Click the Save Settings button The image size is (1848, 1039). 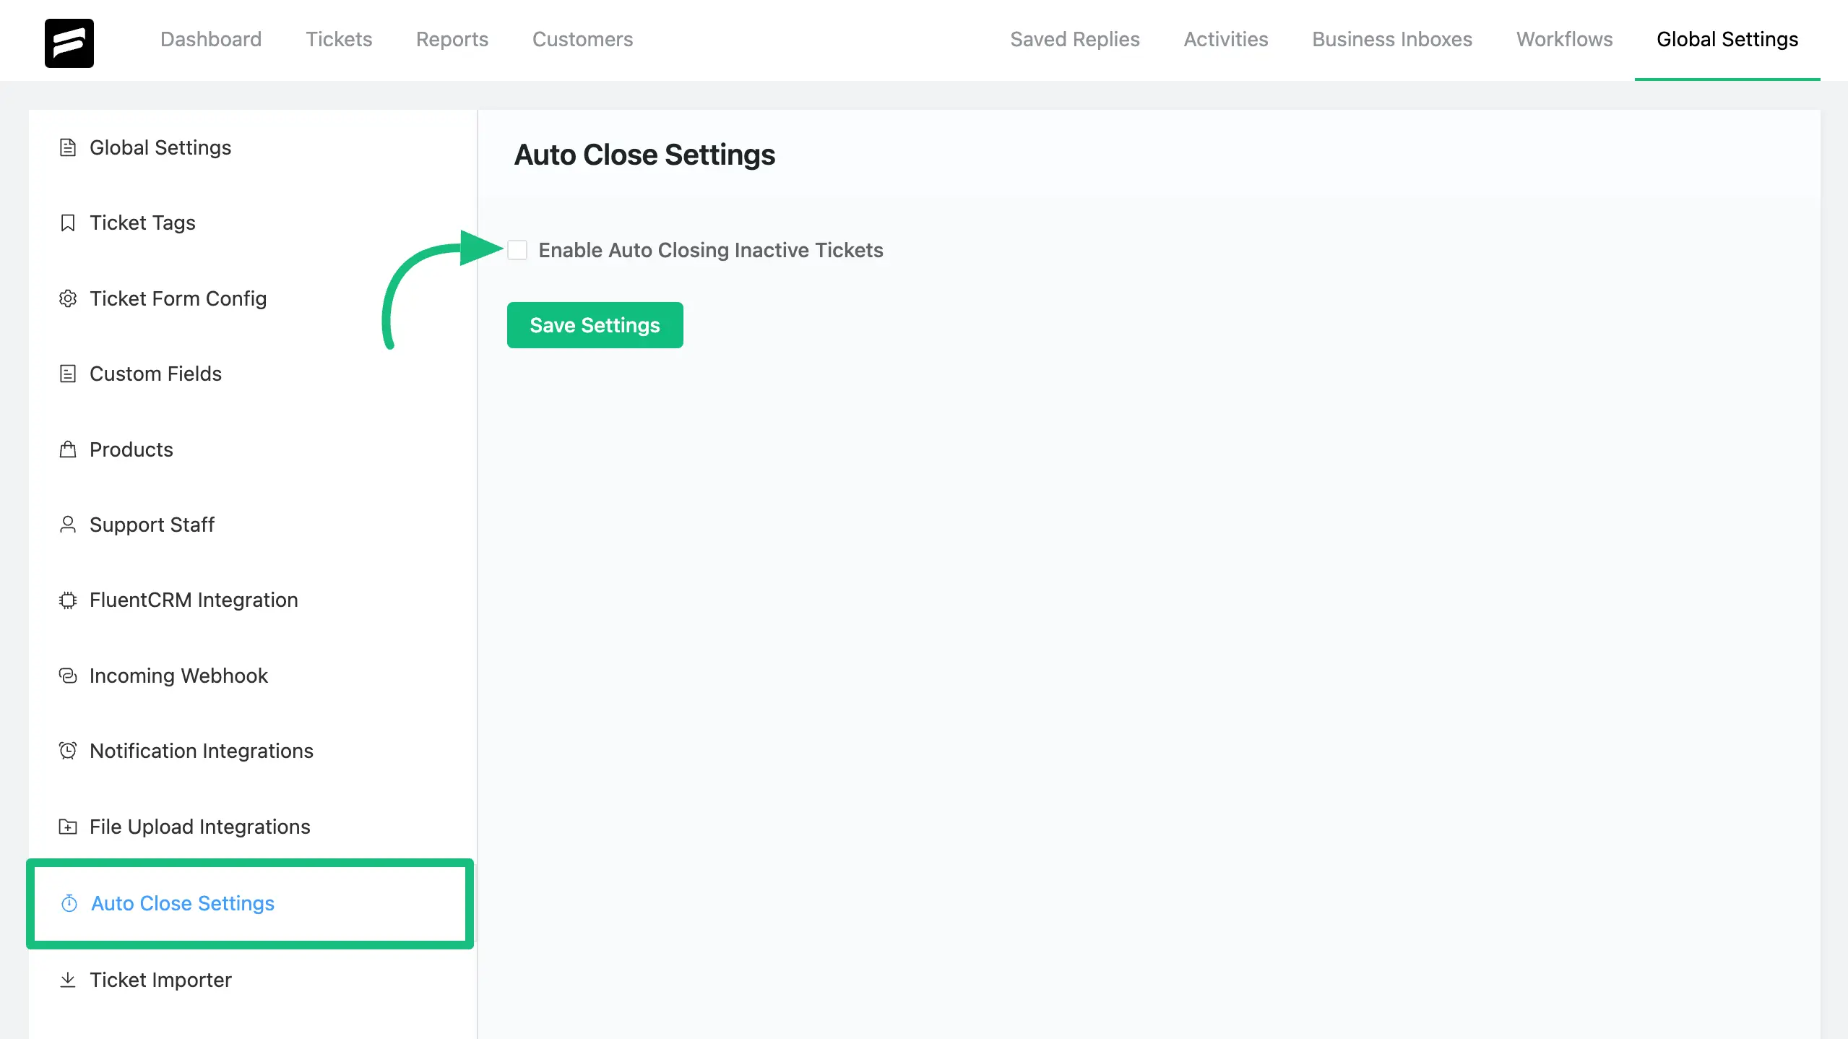pyautogui.click(x=595, y=325)
